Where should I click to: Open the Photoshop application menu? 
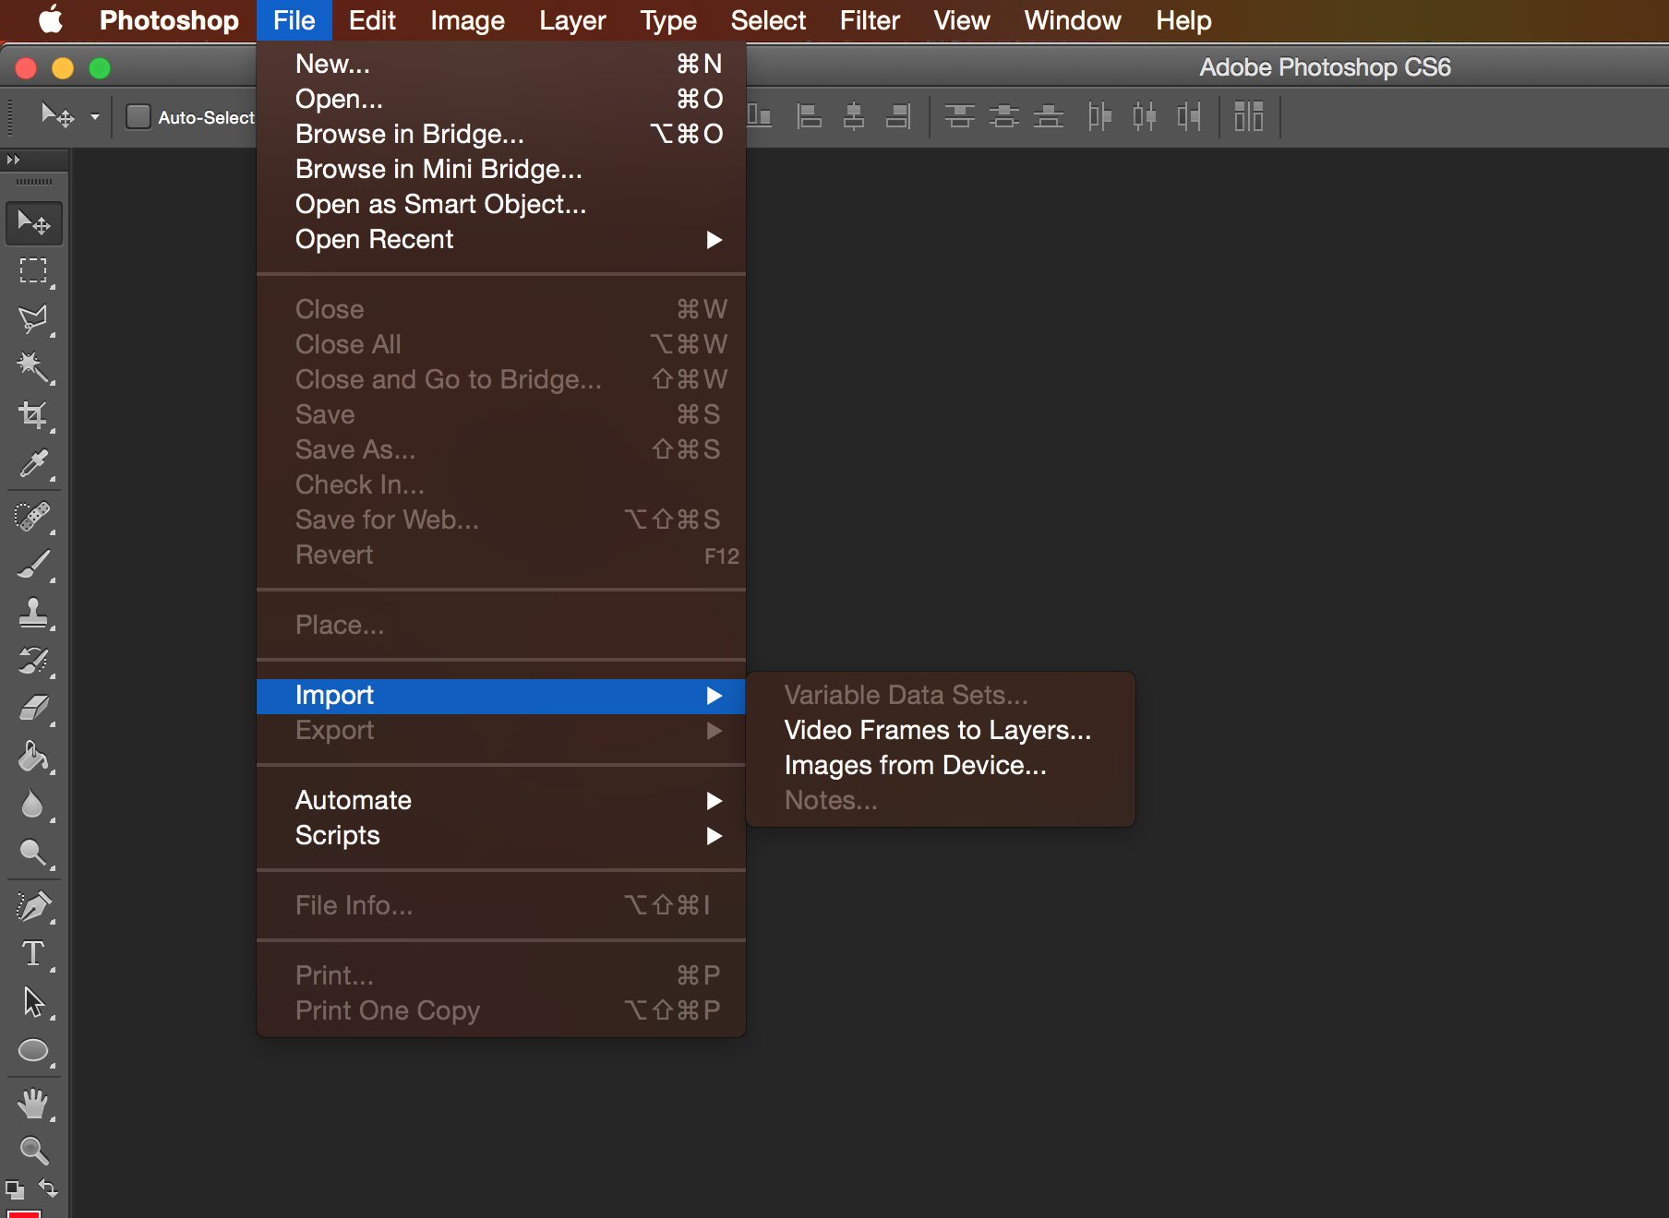point(169,20)
